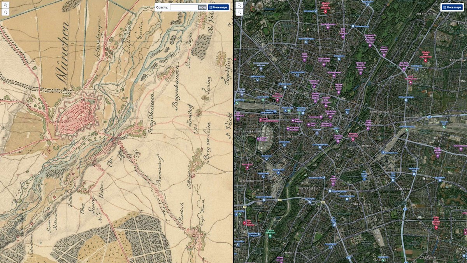Open the München Klinik Schwabing hospital marker
This screenshot has width=467, height=263.
point(325,11)
